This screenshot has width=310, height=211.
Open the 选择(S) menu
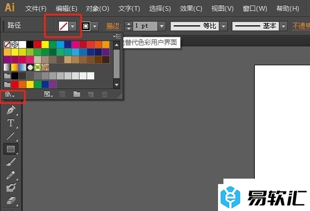point(160,9)
